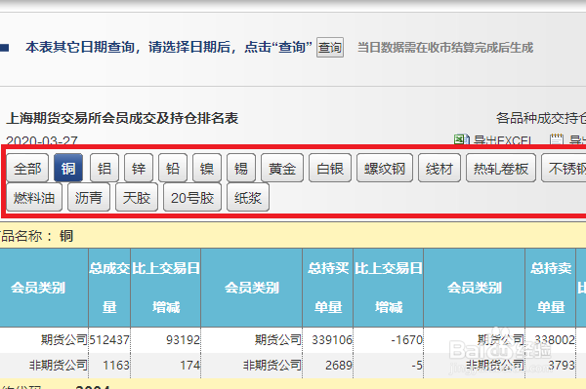View the 线材 wire rod tab
The height and width of the screenshot is (389, 586).
[439, 169]
